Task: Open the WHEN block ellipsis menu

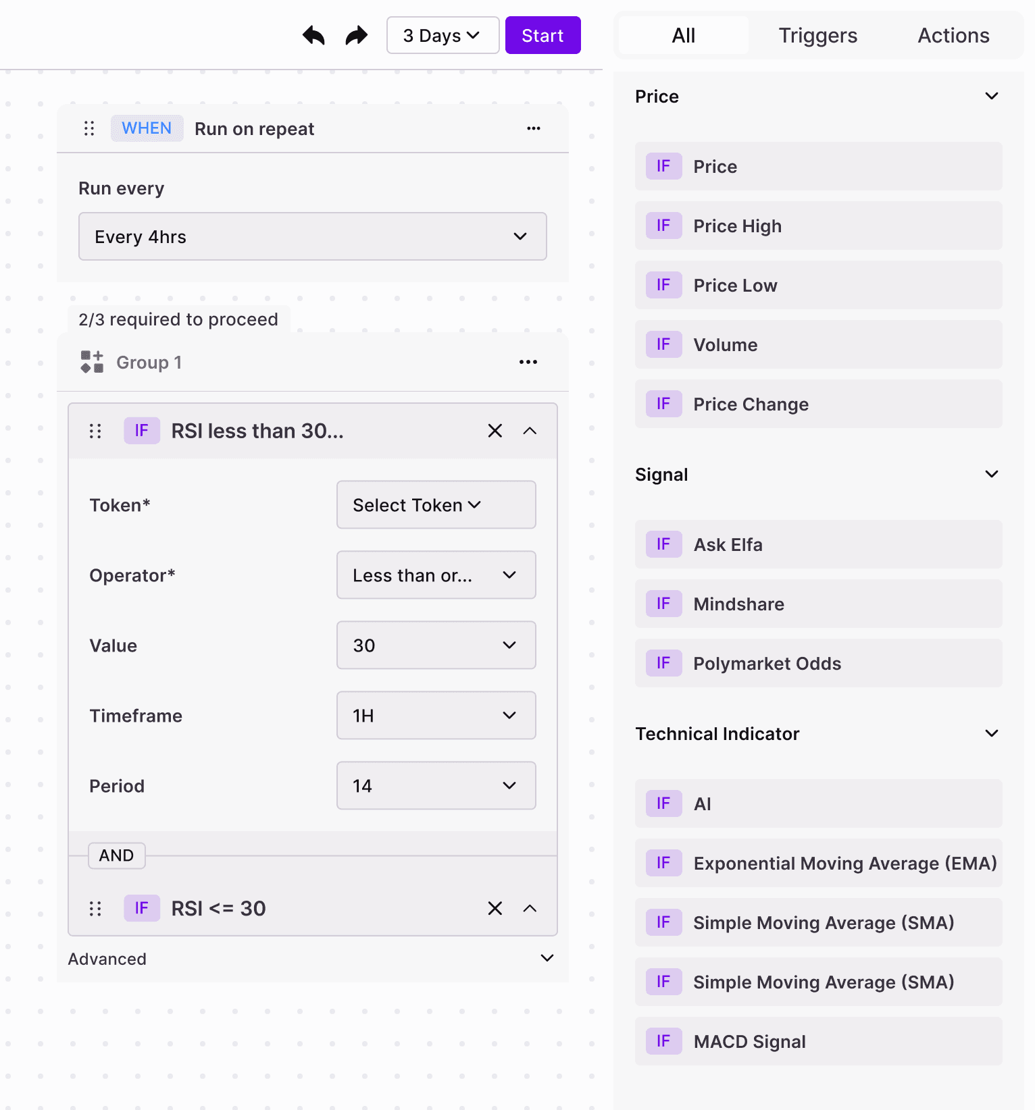Action: point(533,128)
